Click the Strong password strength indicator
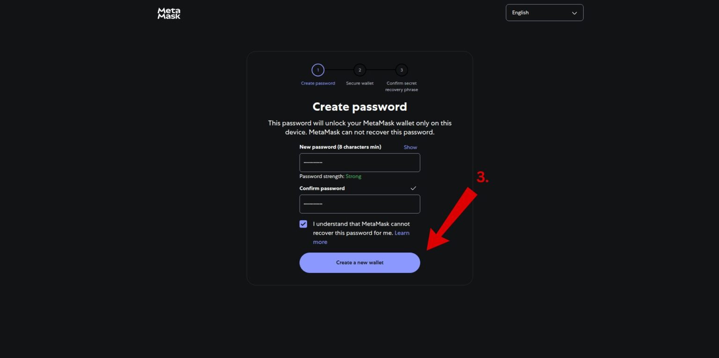Image resolution: width=719 pixels, height=358 pixels. click(x=353, y=176)
